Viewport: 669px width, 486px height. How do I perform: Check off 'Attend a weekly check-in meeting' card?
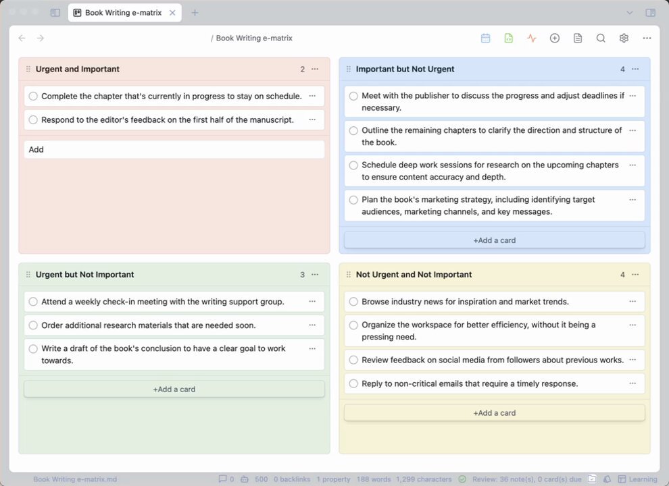click(x=33, y=302)
